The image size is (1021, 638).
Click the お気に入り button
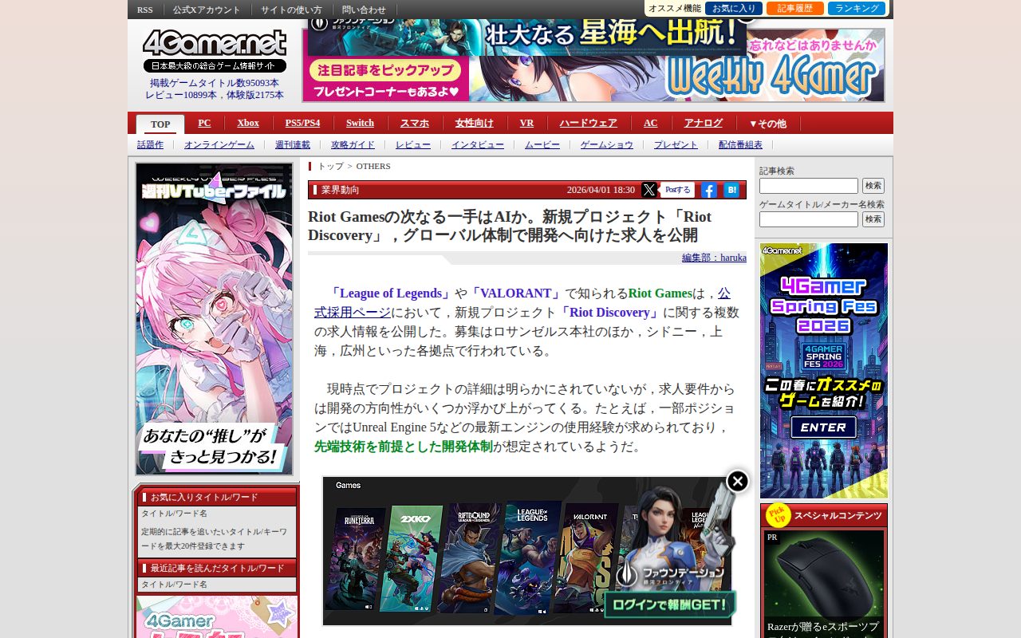(x=734, y=8)
